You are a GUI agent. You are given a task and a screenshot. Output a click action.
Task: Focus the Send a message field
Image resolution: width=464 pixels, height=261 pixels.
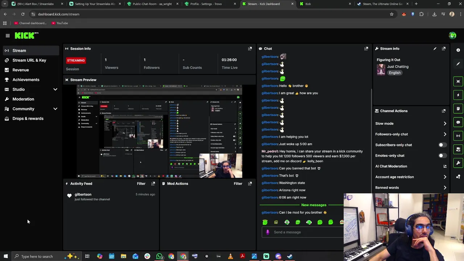[303, 232]
